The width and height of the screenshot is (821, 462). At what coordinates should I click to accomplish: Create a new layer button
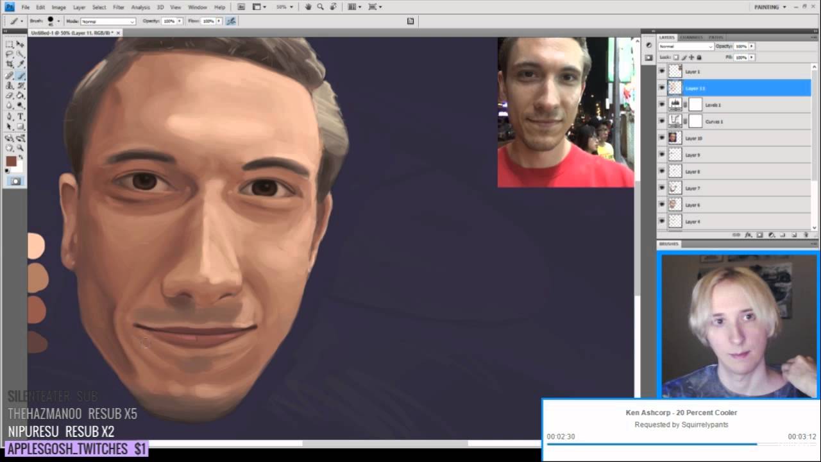[x=794, y=235]
